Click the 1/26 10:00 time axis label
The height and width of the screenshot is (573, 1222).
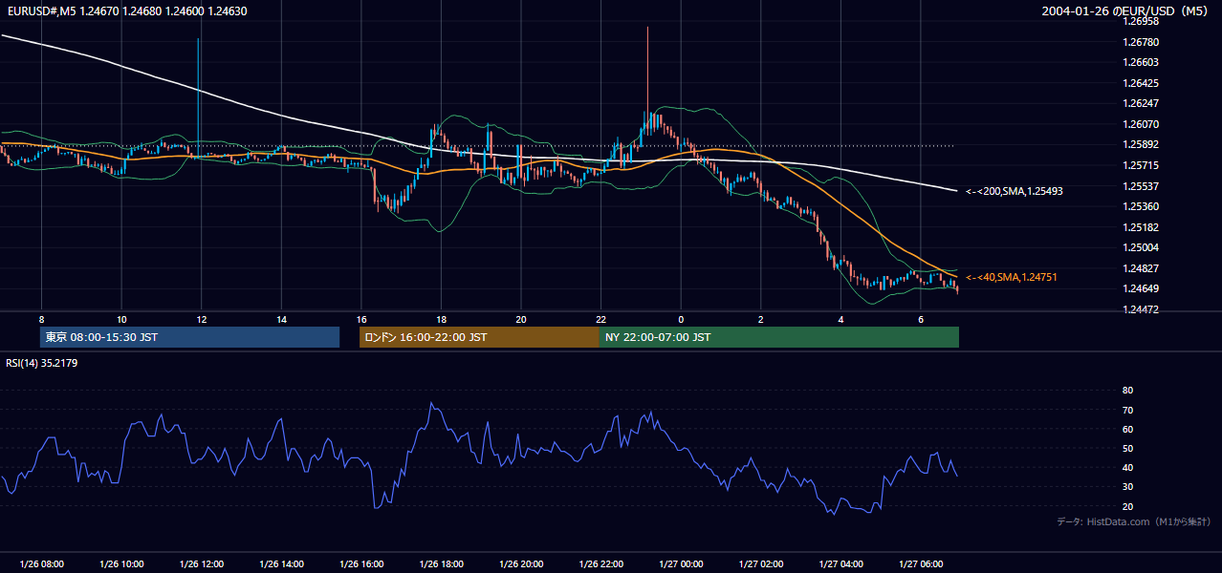pos(121,564)
